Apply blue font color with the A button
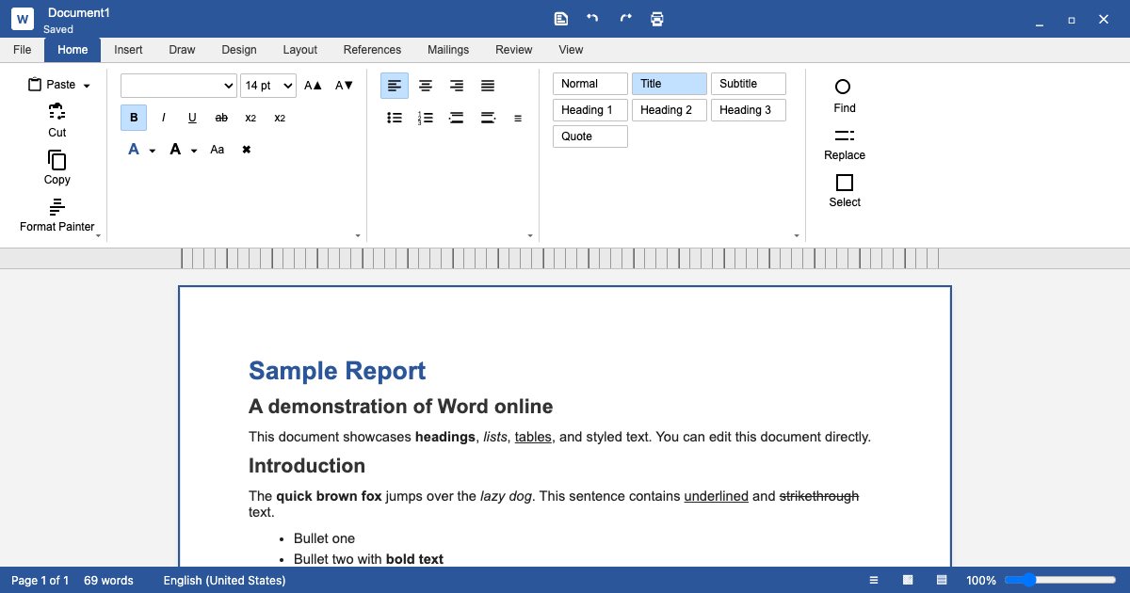The width and height of the screenshot is (1130, 593). pos(134,150)
